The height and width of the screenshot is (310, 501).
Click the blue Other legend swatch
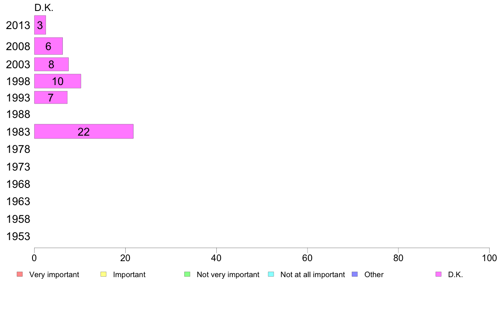[x=355, y=274]
